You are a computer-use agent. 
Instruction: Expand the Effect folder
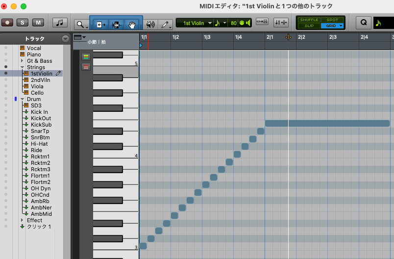[22, 220]
